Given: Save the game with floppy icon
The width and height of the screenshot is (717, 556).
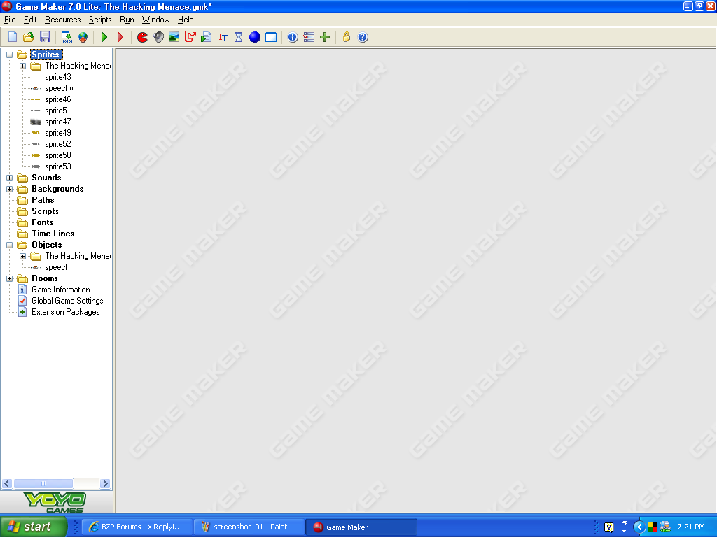Looking at the screenshot, I should click(x=45, y=37).
